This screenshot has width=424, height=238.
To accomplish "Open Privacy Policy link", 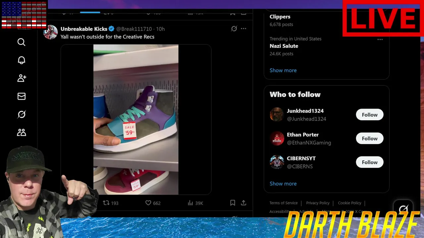I will click(x=318, y=203).
